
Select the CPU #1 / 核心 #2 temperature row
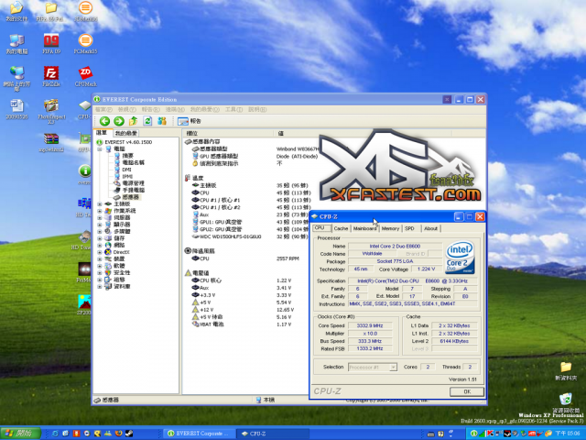(220, 207)
